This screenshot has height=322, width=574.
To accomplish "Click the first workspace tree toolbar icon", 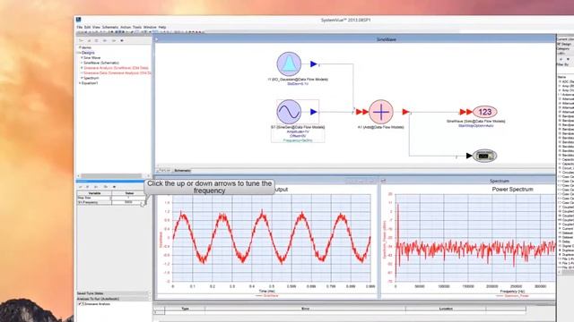I will (x=82, y=40).
